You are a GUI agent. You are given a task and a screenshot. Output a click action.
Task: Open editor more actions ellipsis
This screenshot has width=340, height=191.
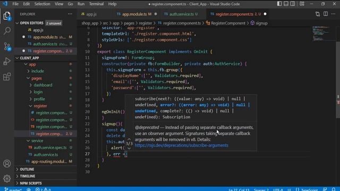333,14
